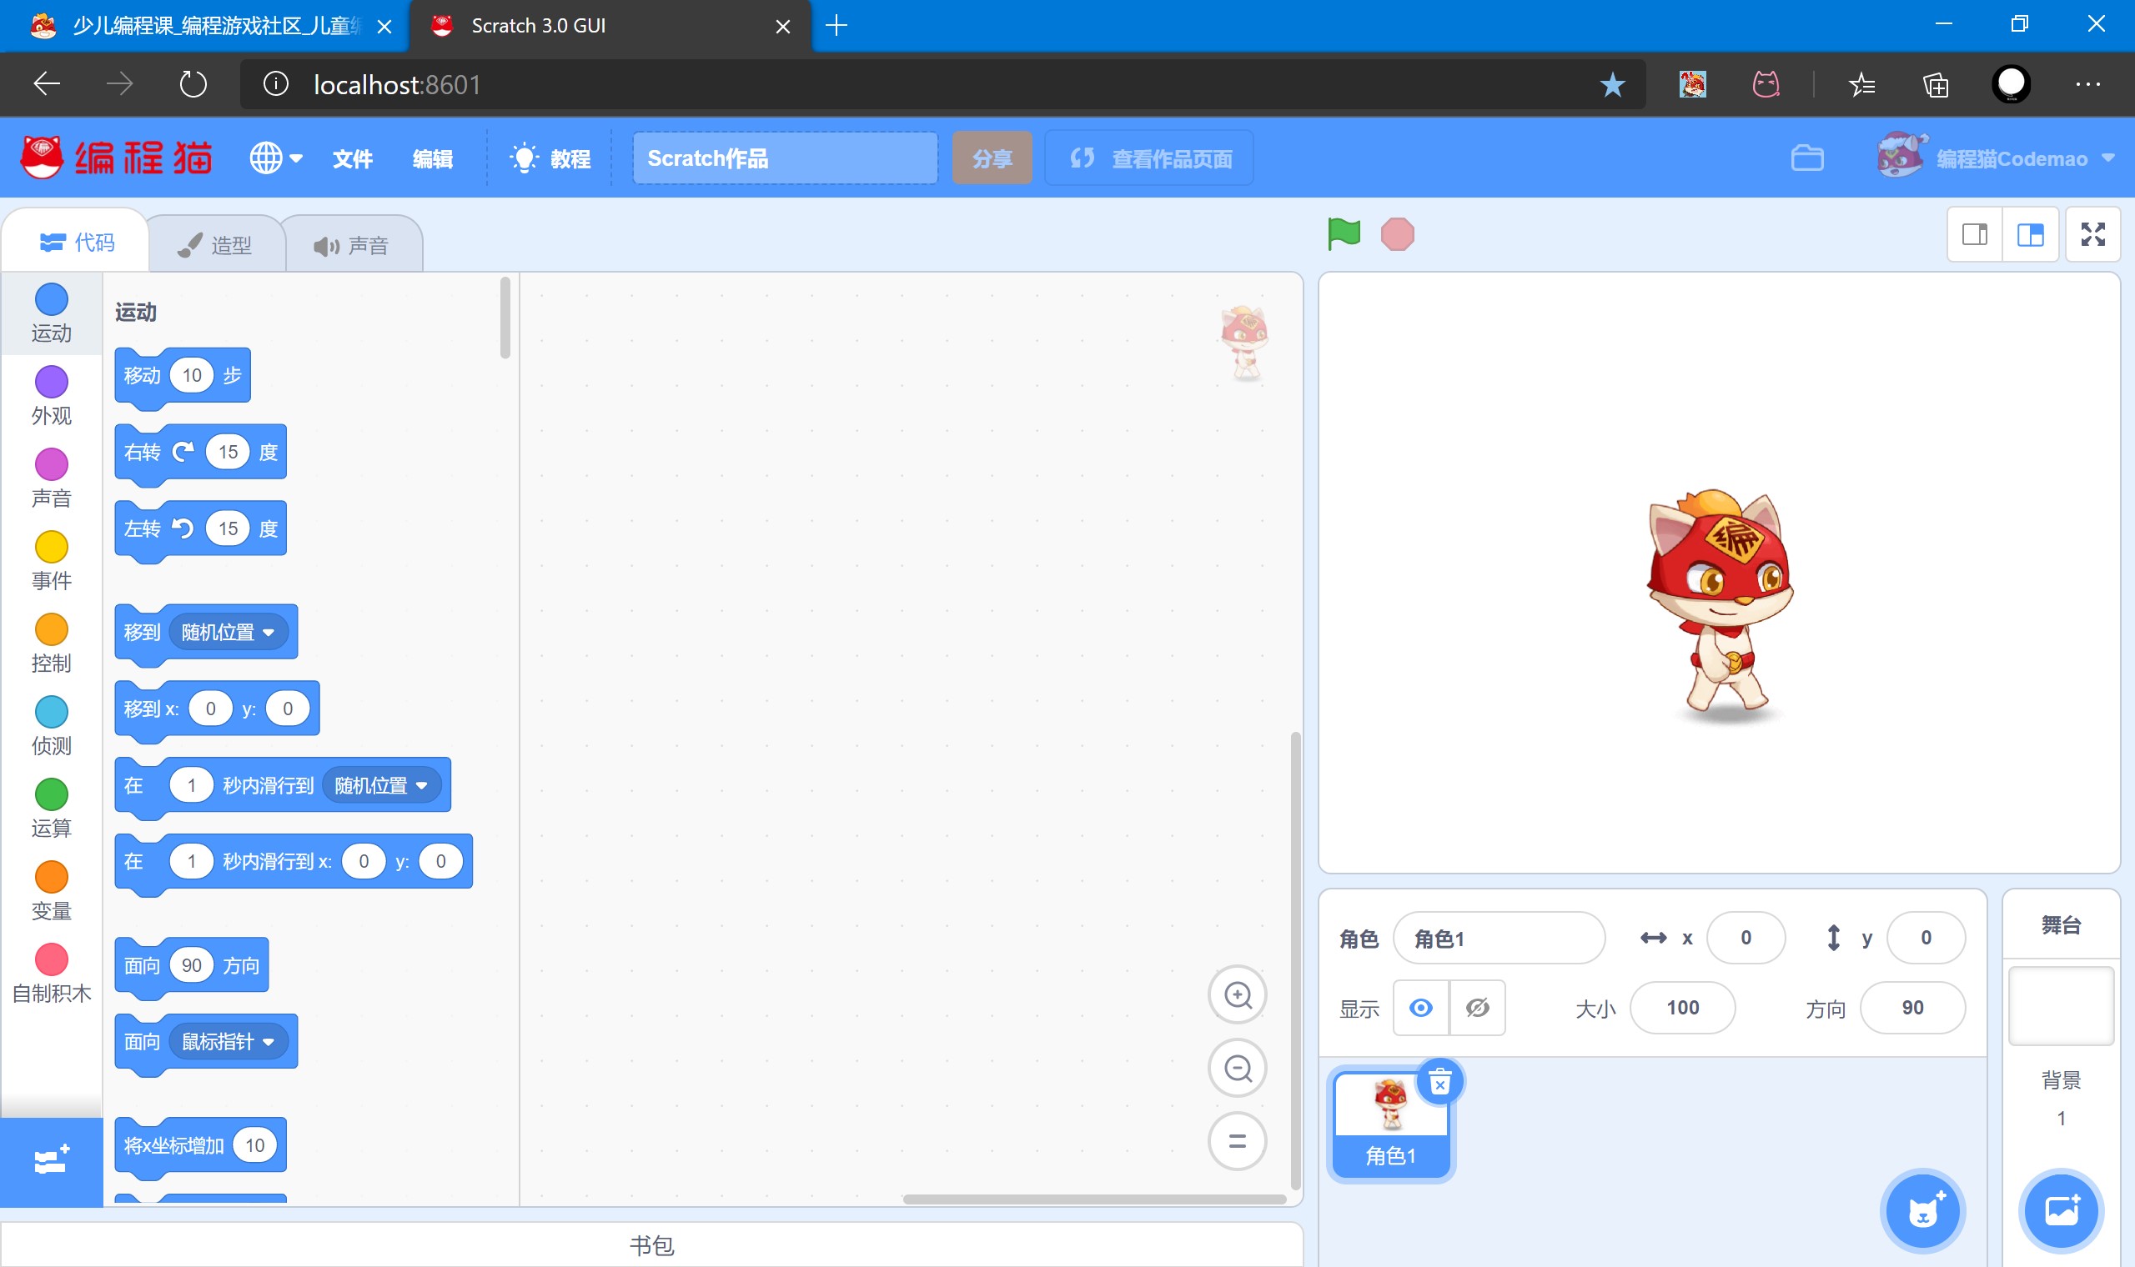Select the 运动 motion category

click(x=51, y=313)
